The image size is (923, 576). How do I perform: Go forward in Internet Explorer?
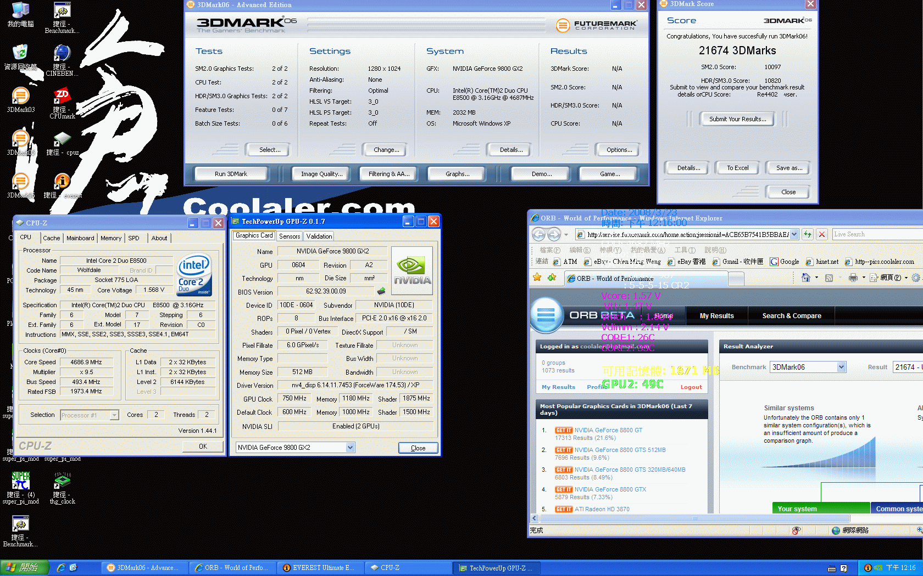tap(554, 235)
